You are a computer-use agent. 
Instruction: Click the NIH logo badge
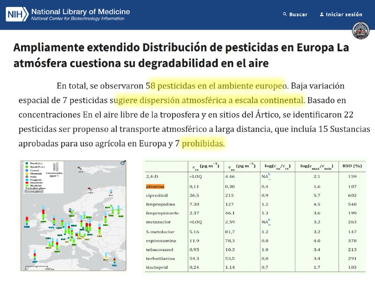point(17,14)
